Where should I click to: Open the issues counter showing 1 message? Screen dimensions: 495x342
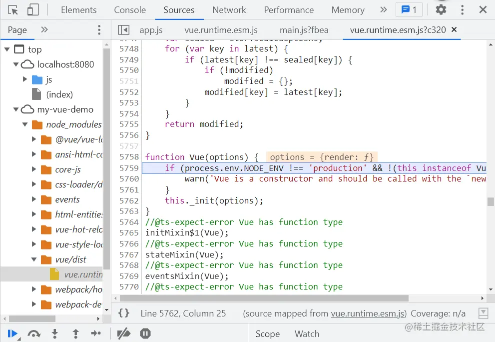click(x=409, y=10)
